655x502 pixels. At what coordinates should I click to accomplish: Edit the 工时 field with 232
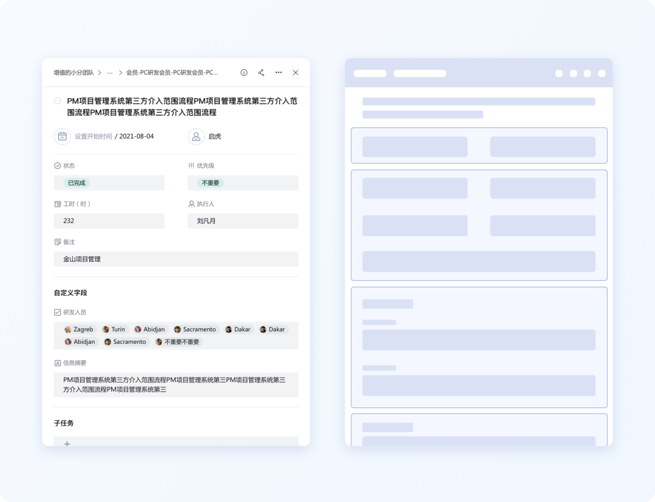coord(109,221)
